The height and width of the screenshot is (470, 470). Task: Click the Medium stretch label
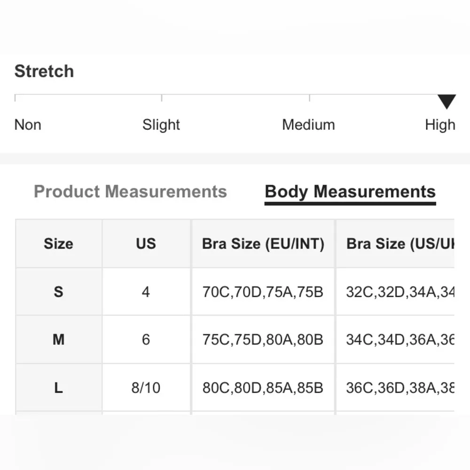pyautogui.click(x=308, y=125)
